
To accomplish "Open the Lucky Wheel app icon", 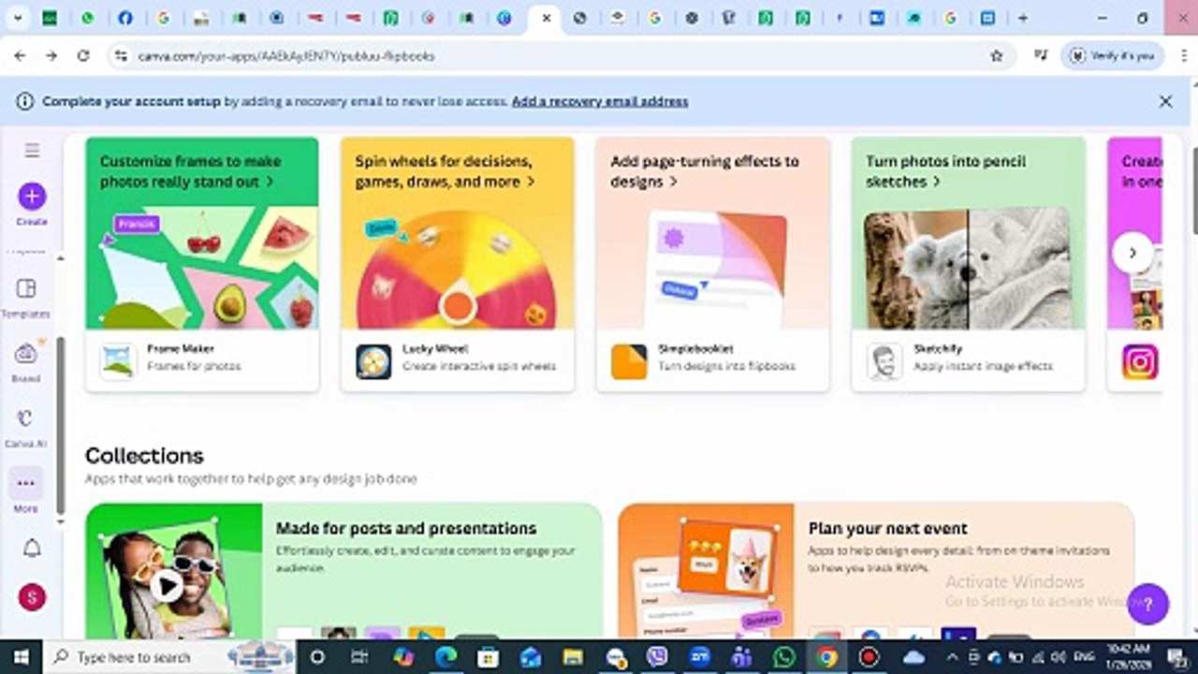I will click(373, 362).
